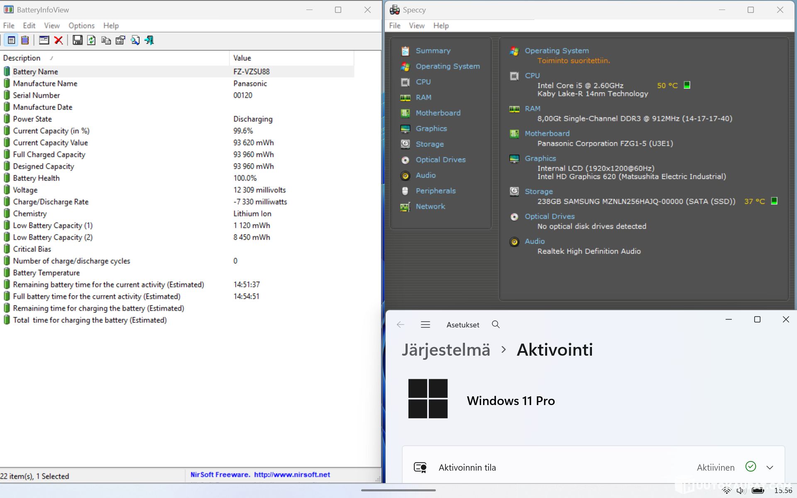Open the taskbar battery status icon
The width and height of the screenshot is (797, 498).
pos(758,491)
